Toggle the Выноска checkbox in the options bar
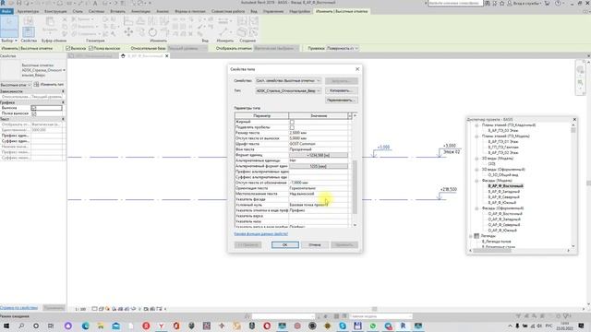The width and height of the screenshot is (591, 332). [67, 48]
